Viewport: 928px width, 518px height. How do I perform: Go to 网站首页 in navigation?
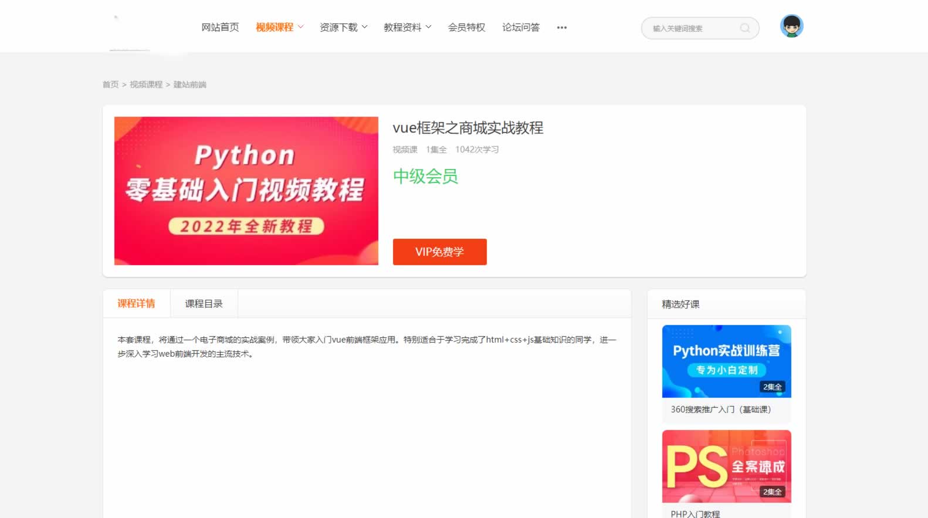[220, 28]
